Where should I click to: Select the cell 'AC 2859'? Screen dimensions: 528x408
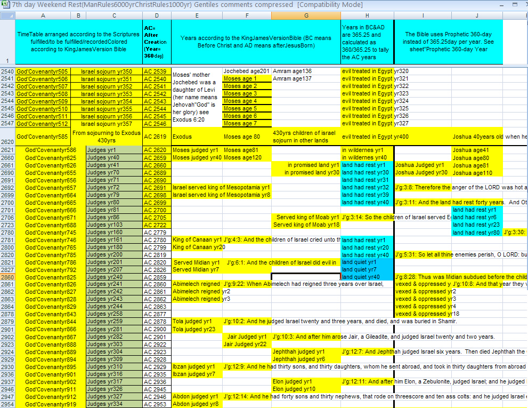tap(157, 277)
